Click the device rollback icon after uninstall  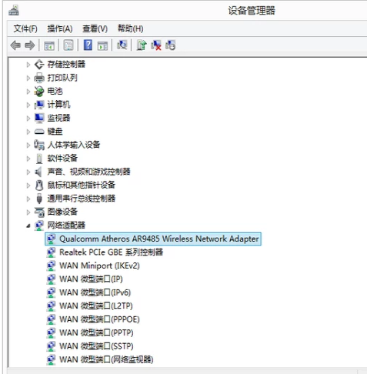coord(170,45)
